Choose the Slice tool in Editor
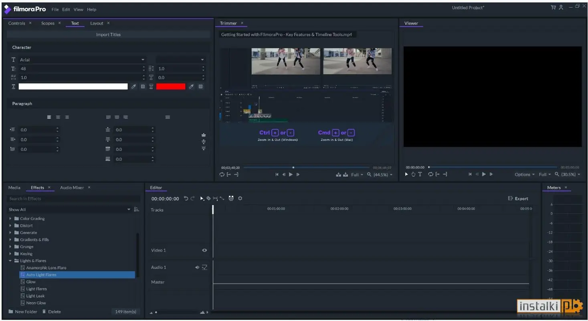588x321 pixels. tap(208, 198)
